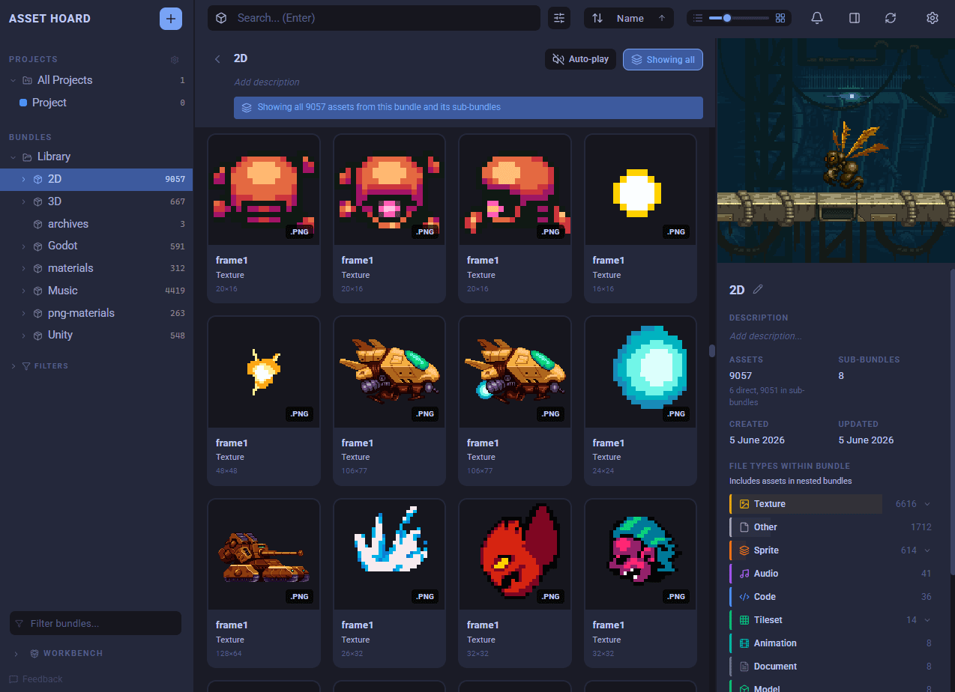The height and width of the screenshot is (692, 955).
Task: Open the Name sort dropdown
Action: [629, 18]
